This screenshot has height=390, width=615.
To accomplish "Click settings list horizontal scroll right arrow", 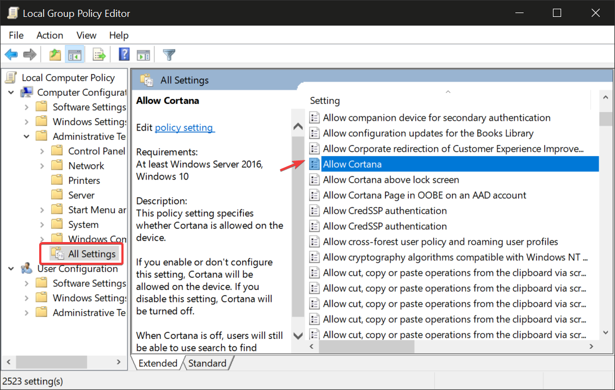I will coord(592,346).
